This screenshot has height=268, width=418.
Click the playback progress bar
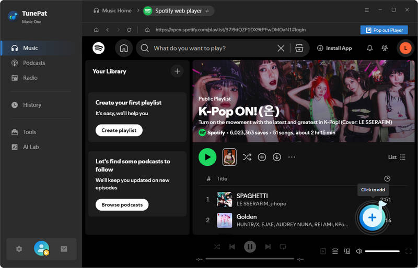(250, 259)
